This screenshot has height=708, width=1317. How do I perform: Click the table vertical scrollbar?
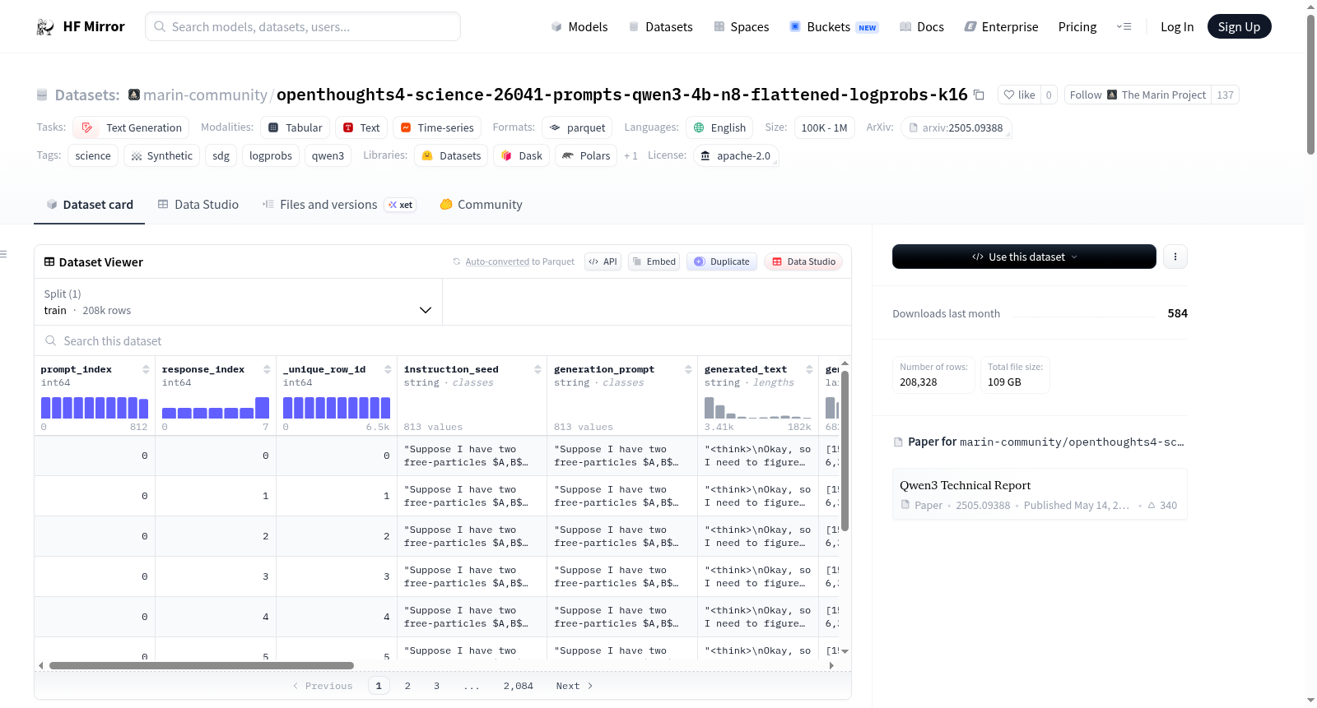tap(845, 451)
